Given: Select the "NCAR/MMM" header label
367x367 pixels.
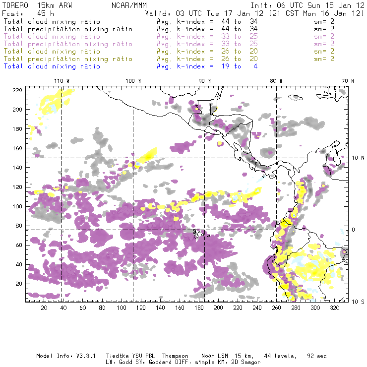Looking at the screenshot, I should click(129, 5).
